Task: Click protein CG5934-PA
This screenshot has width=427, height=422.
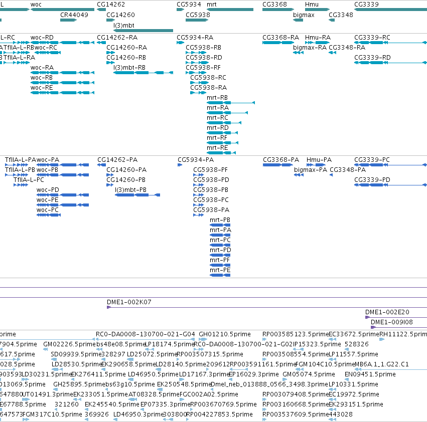Action: coord(196,160)
